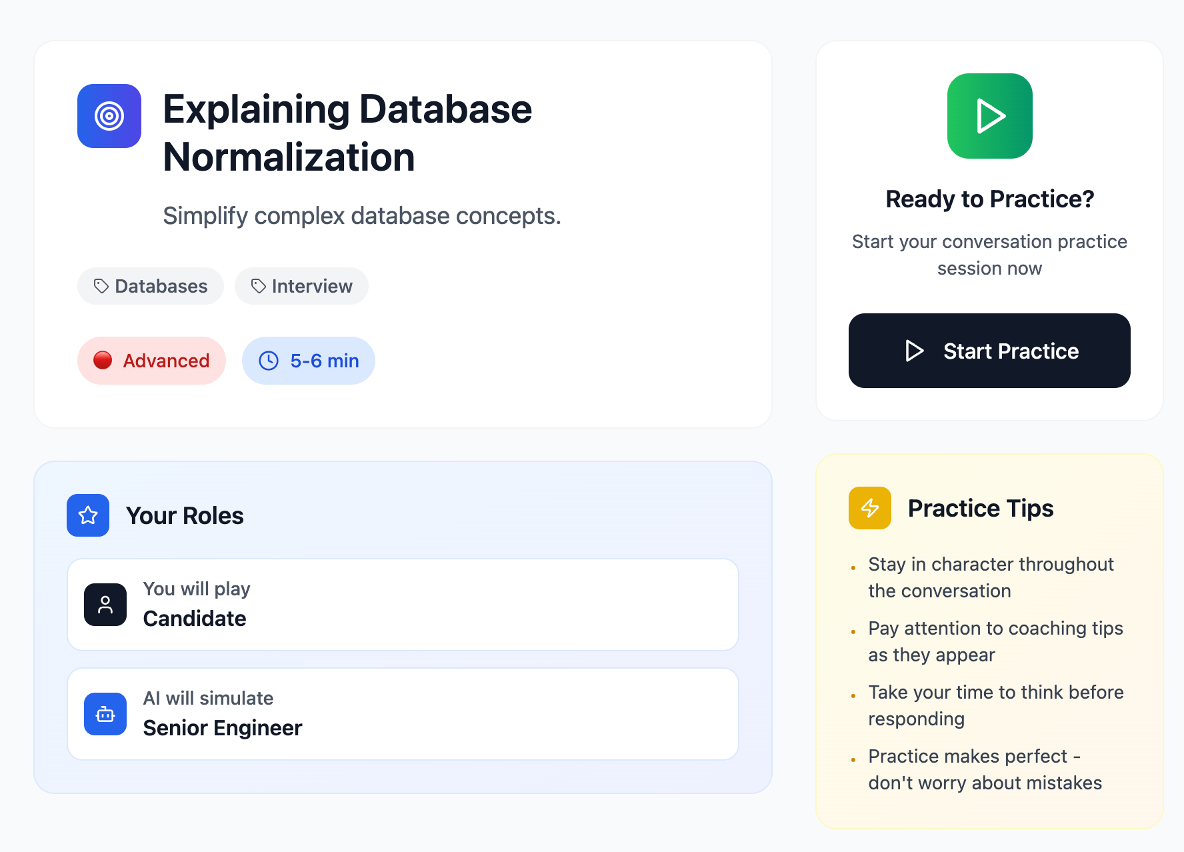Click the Start Practice button
1184x852 pixels.
(x=989, y=351)
